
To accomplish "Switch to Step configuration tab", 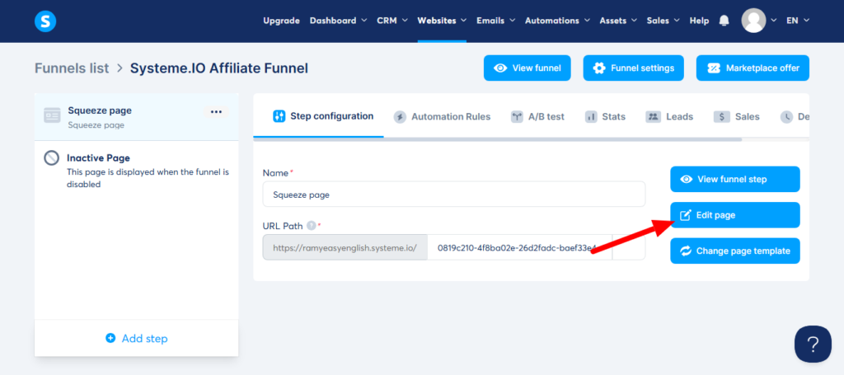I will pos(323,116).
